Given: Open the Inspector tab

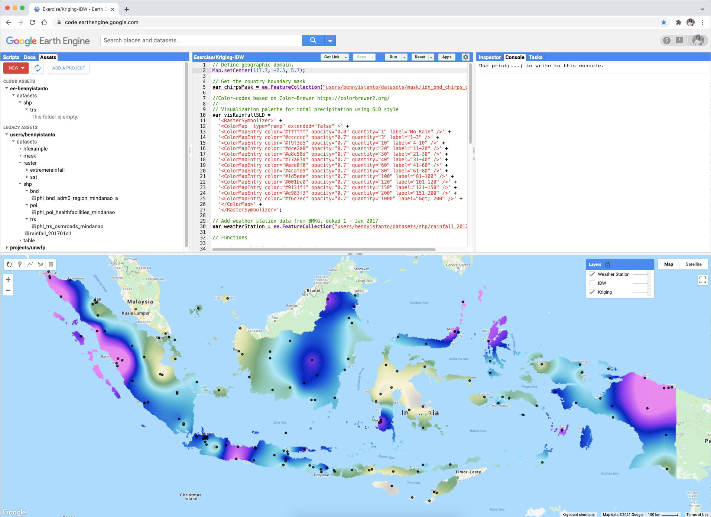Looking at the screenshot, I should tap(490, 57).
